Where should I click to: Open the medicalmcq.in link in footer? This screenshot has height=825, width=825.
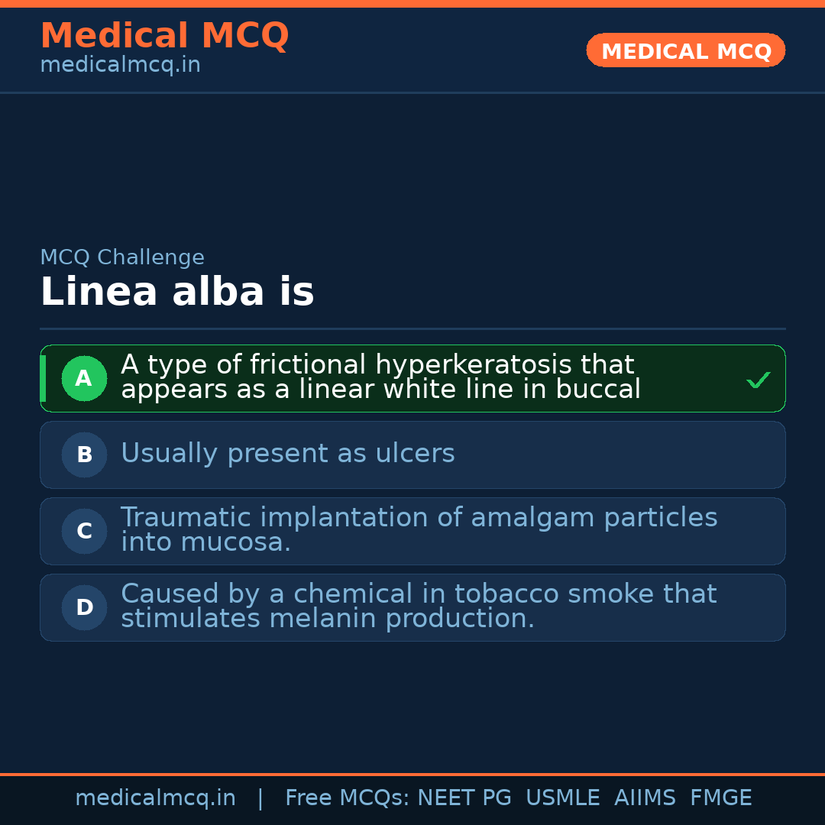tap(155, 798)
